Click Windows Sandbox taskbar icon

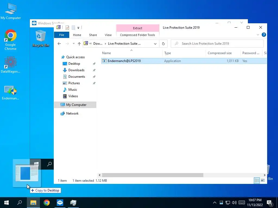pos(60,203)
